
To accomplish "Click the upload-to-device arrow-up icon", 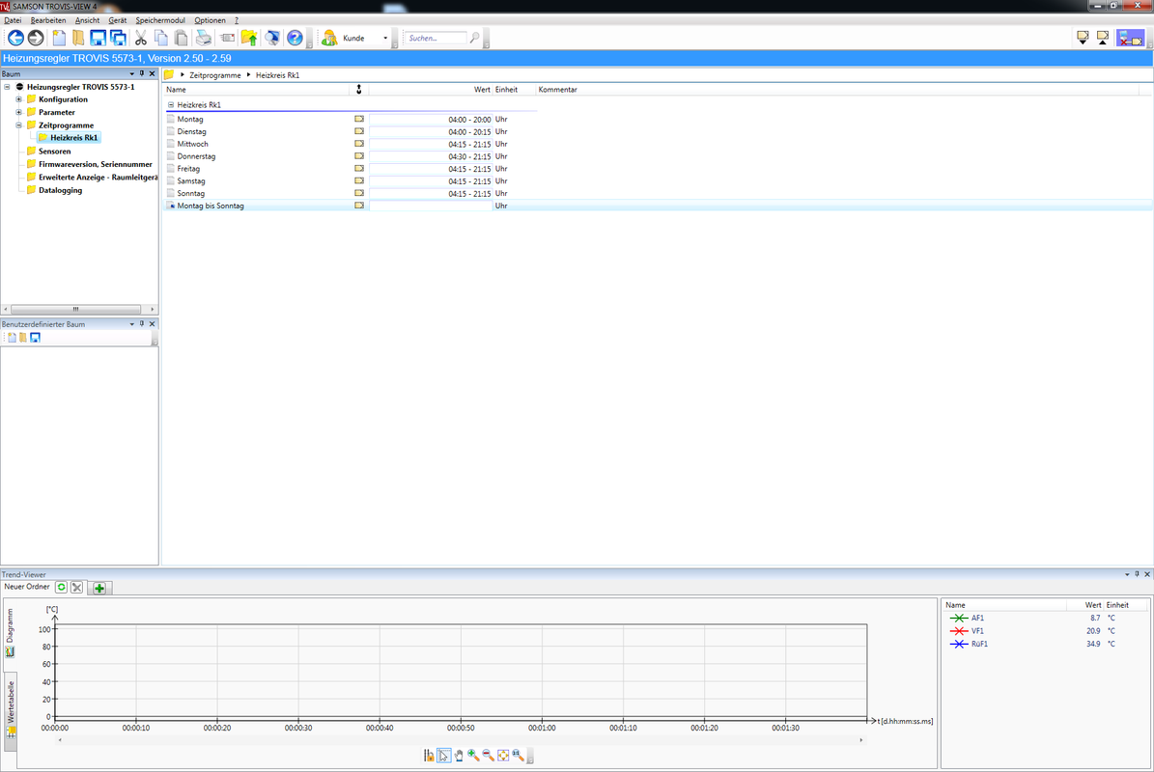I will pos(1103,38).
